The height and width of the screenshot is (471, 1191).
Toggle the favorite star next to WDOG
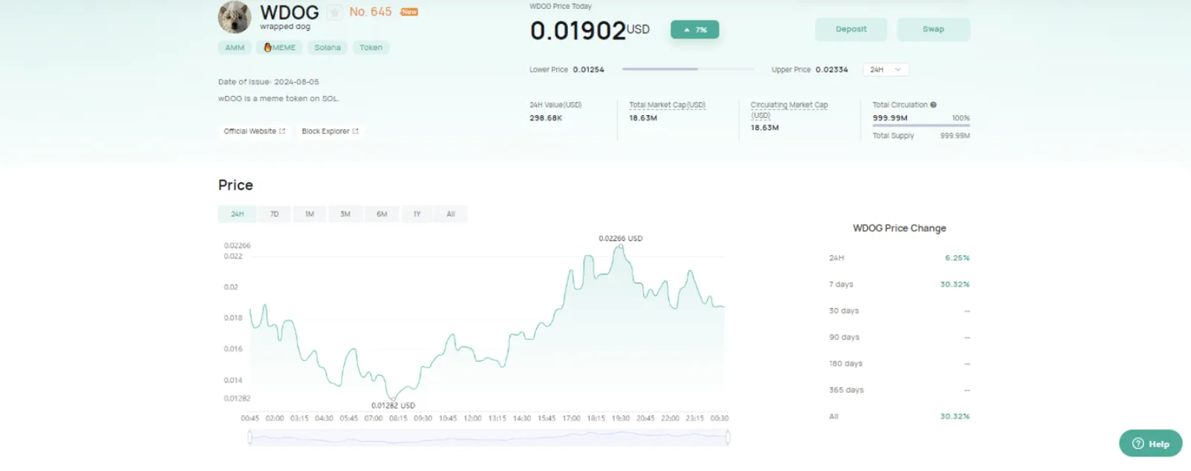pos(335,12)
